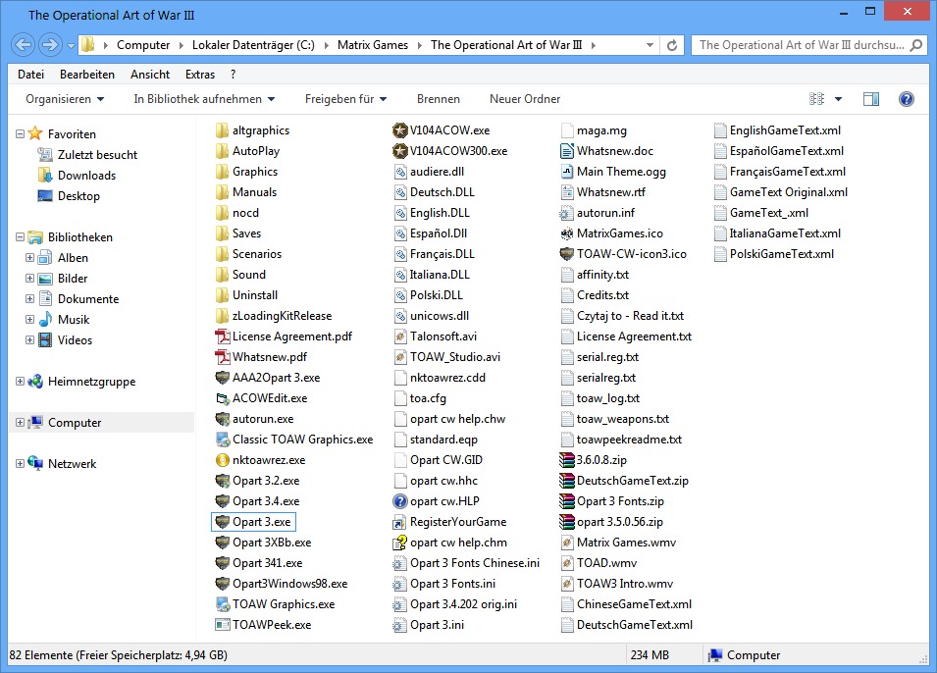Select the Whatsnew.doc document icon
The image size is (937, 673).
click(566, 151)
